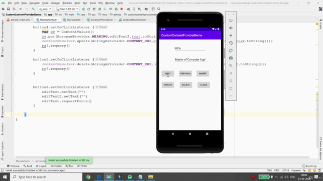Take an emulator screenshot with the camera icon

(231, 58)
